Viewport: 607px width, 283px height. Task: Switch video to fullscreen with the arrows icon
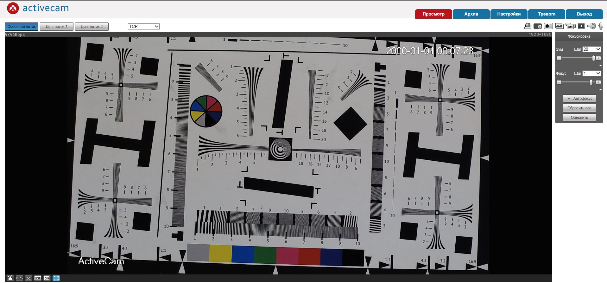(x=28, y=278)
